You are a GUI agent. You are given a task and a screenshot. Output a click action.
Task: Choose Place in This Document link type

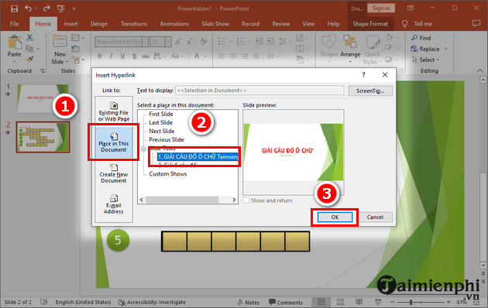point(114,142)
